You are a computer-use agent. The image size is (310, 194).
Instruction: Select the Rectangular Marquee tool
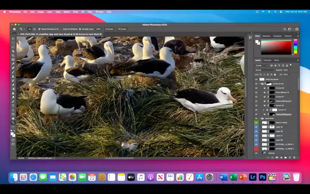(x=13, y=43)
